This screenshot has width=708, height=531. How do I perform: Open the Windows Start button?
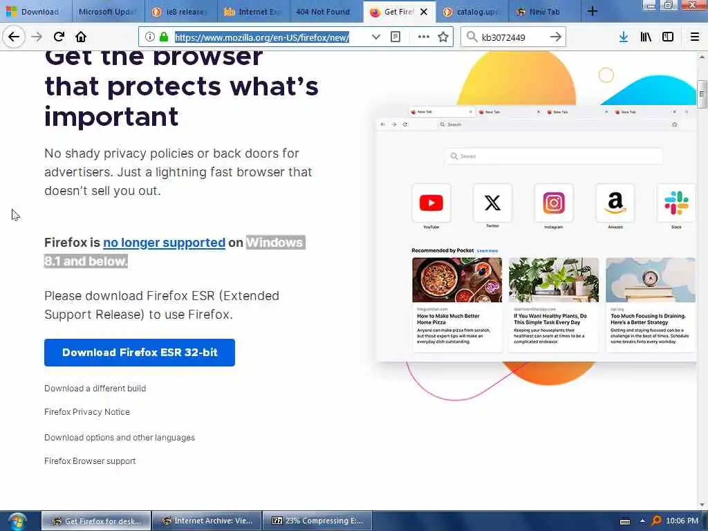17,521
